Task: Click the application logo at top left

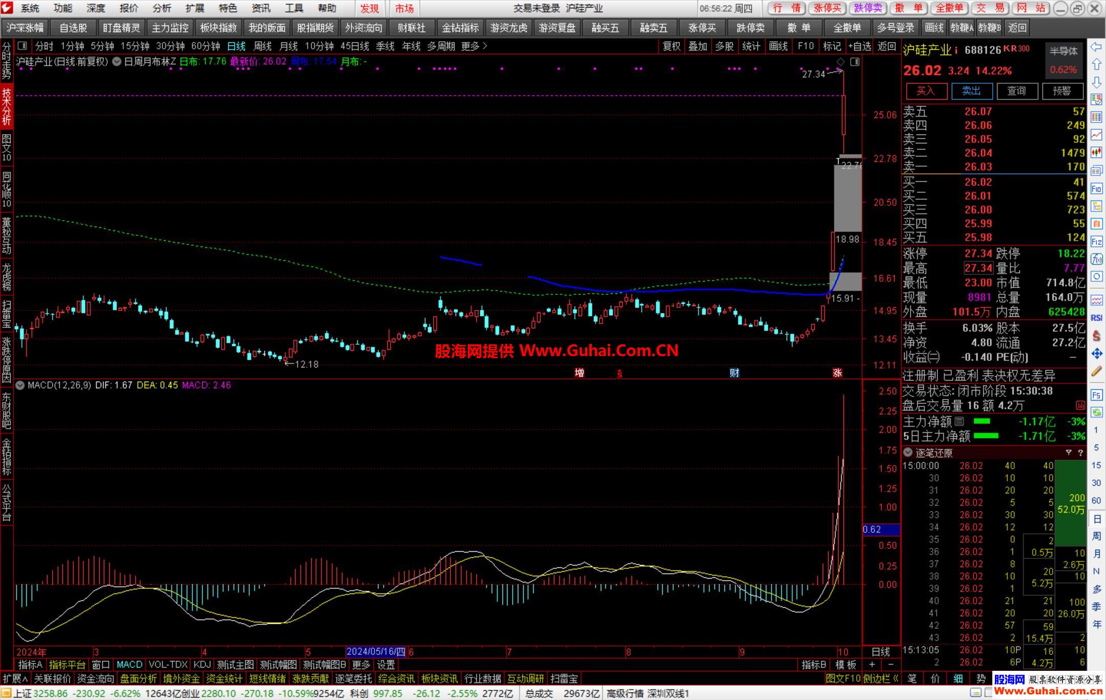Action: [7, 8]
